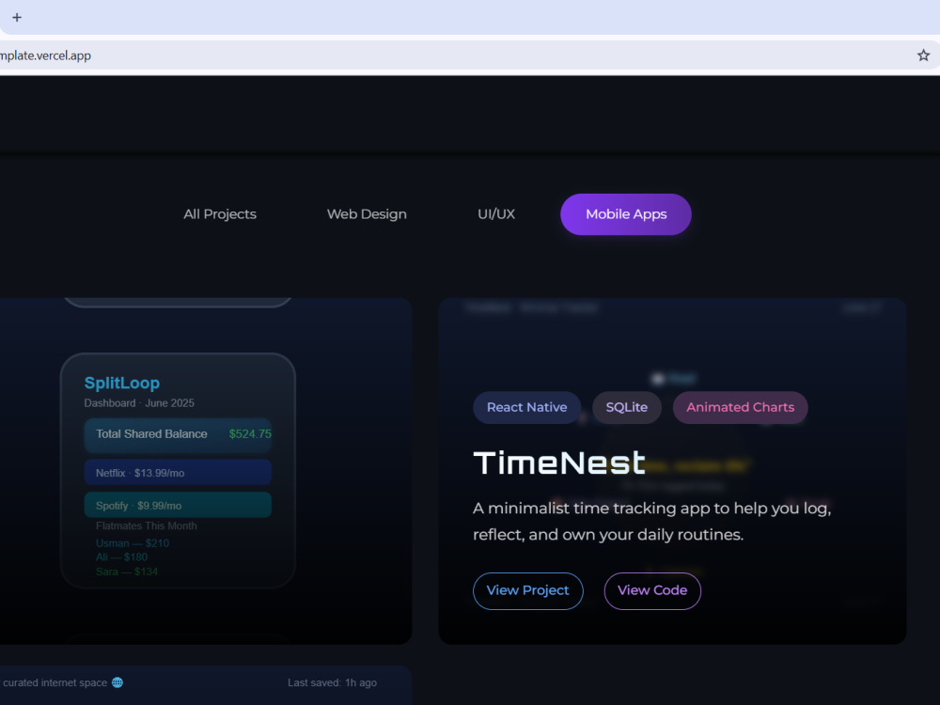Click the React Native tag
This screenshot has width=940, height=705.
tap(527, 408)
